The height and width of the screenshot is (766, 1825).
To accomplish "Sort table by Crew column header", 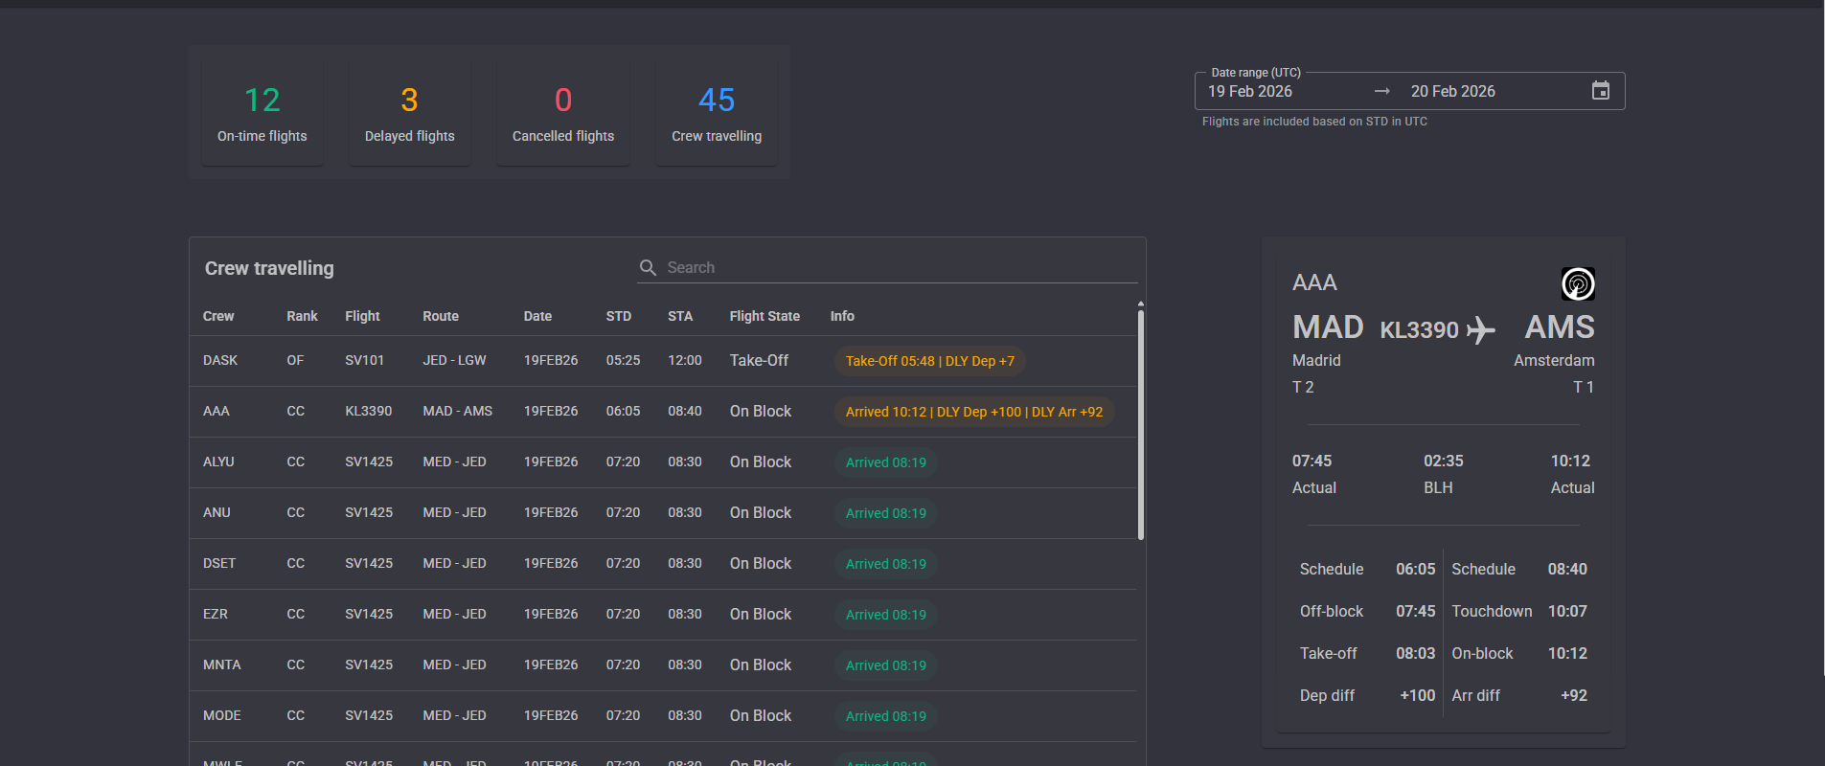I will tap(218, 316).
